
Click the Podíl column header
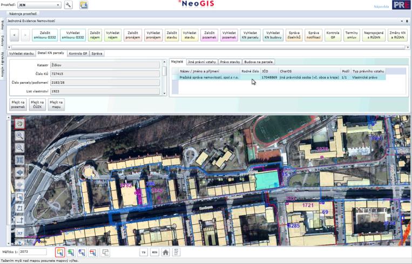point(346,71)
